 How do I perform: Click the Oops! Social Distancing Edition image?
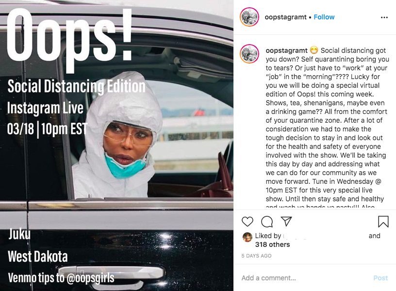[116, 145]
